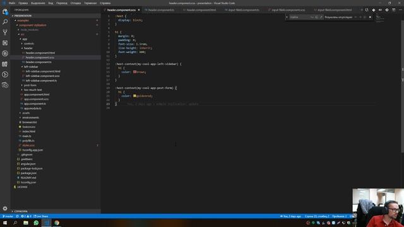Toggle regular expression in find widget
Screen dimensions: 404x227
[321, 17]
